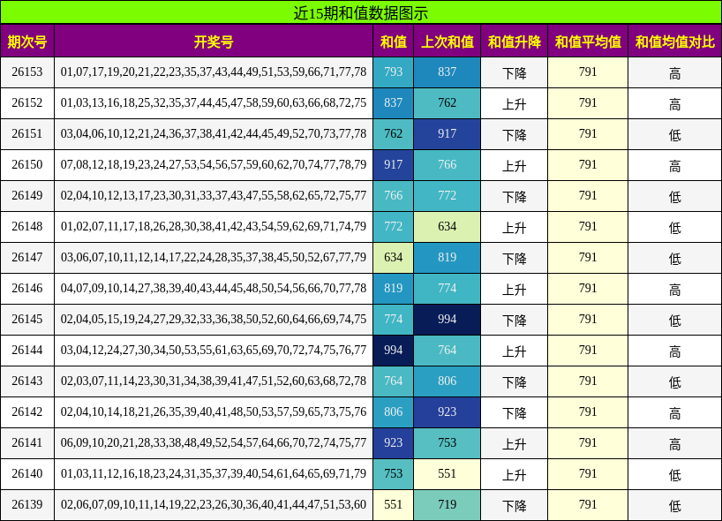
Task: Click the 和值 column header
Action: [x=394, y=42]
